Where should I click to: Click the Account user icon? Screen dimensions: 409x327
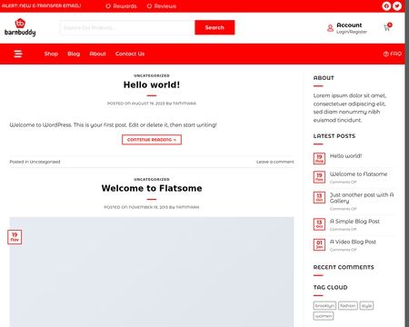pyautogui.click(x=330, y=28)
